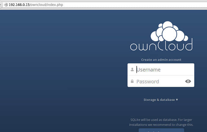This screenshot has width=207, height=132.
Task: Click the divider between Username and Password fields
Action: click(161, 75)
